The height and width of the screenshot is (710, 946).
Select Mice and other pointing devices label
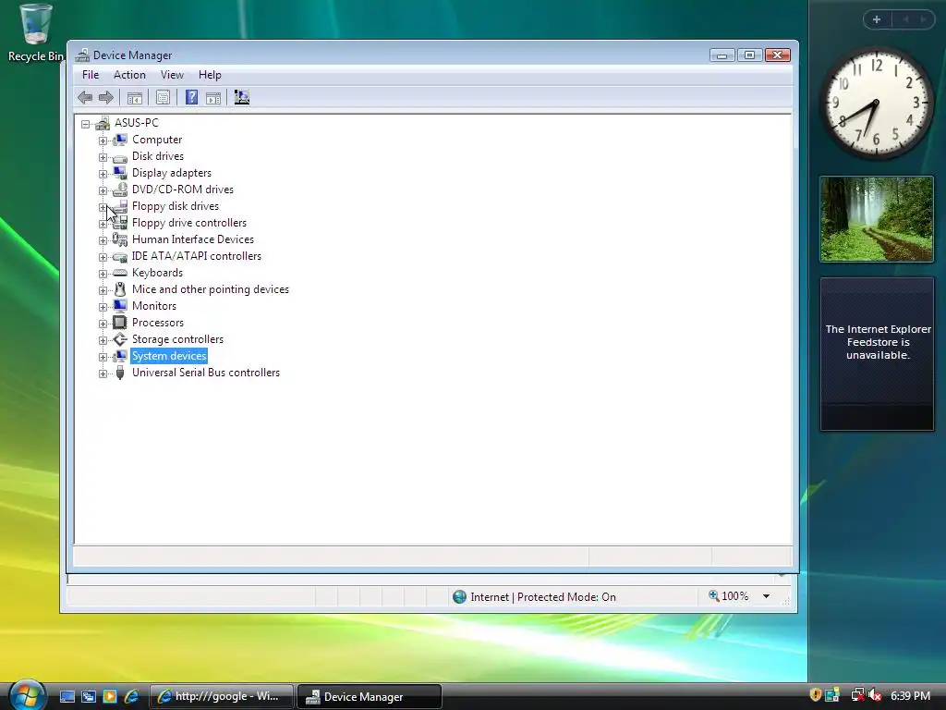pyautogui.click(x=211, y=289)
